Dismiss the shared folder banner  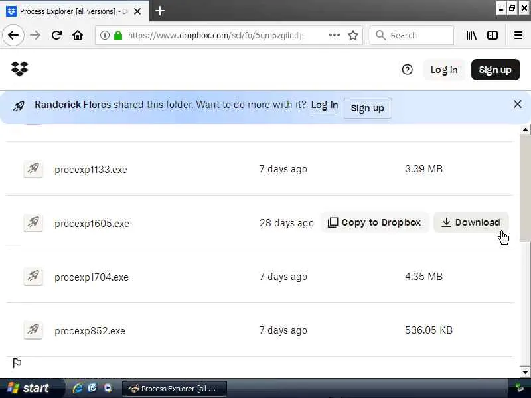coord(518,104)
